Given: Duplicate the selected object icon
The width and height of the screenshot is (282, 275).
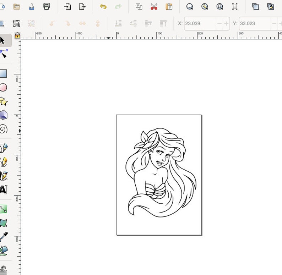Looking at the screenshot, I should (256, 7).
